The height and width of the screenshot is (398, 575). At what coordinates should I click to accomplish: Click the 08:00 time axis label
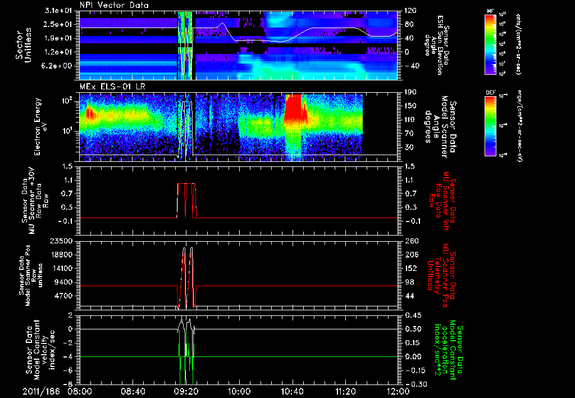tap(80, 391)
